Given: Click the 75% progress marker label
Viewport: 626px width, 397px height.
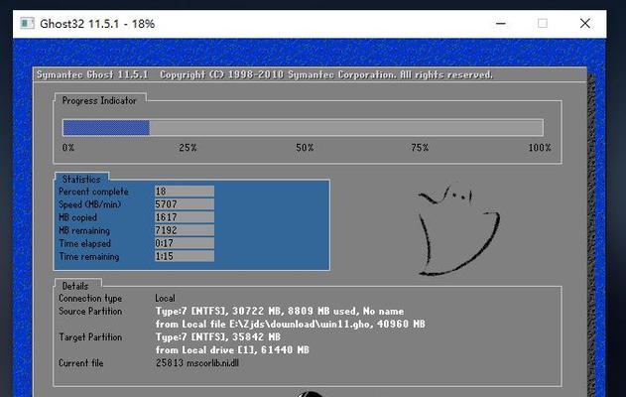Looking at the screenshot, I should click(x=420, y=148).
